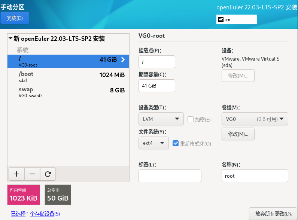
Task: Enable the 加密(E) encrypt checkbox
Action: 191,119
